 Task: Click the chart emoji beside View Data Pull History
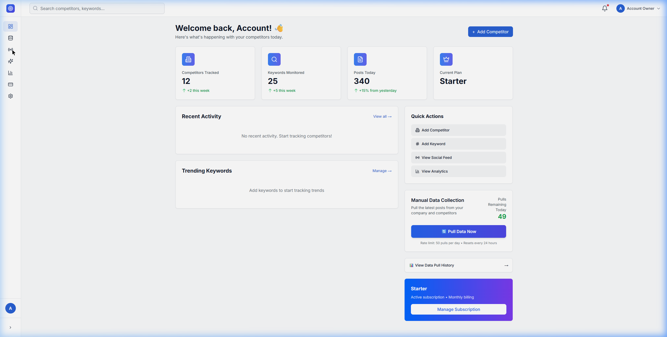coord(411,265)
